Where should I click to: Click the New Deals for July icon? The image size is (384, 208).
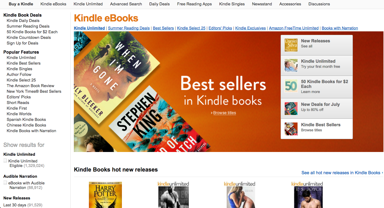[291, 109]
